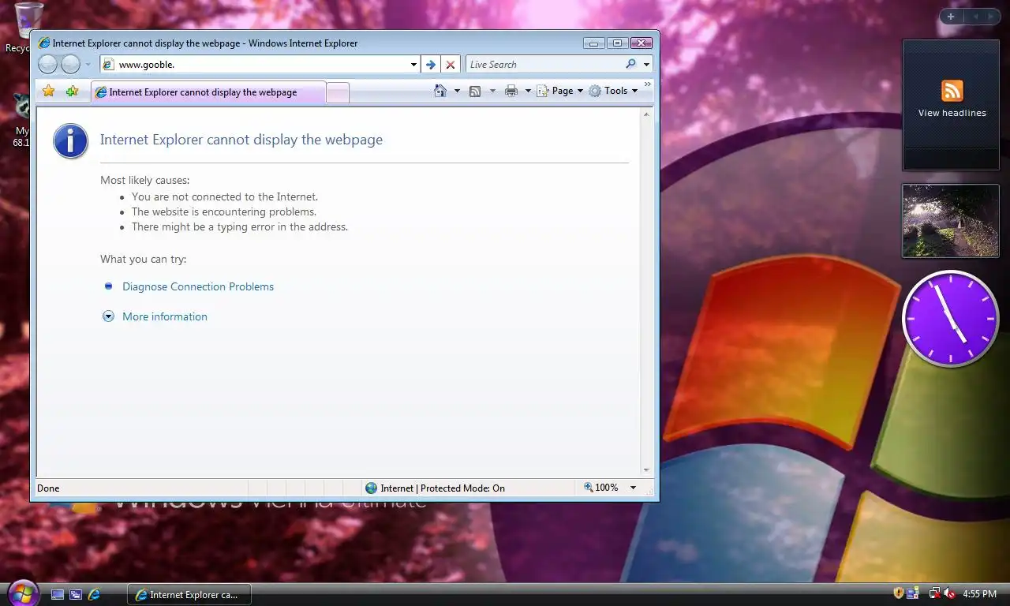Click 'The website is encountering problems.' line
1010x606 pixels.
point(224,211)
